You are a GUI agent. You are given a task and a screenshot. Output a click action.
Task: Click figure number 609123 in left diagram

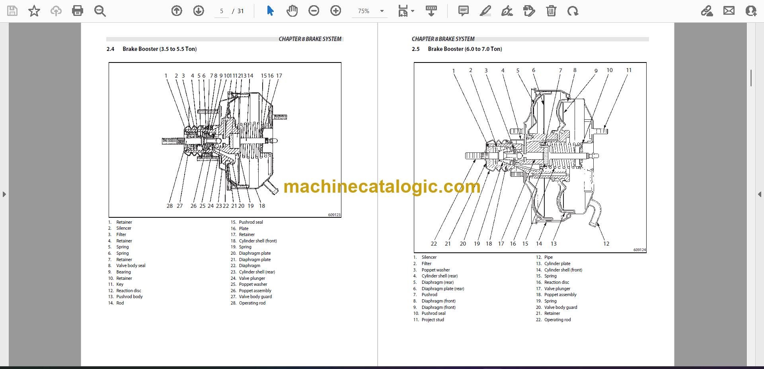pos(334,215)
